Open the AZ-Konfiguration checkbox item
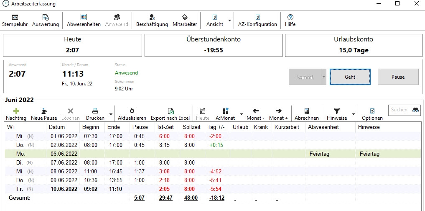 point(257,20)
